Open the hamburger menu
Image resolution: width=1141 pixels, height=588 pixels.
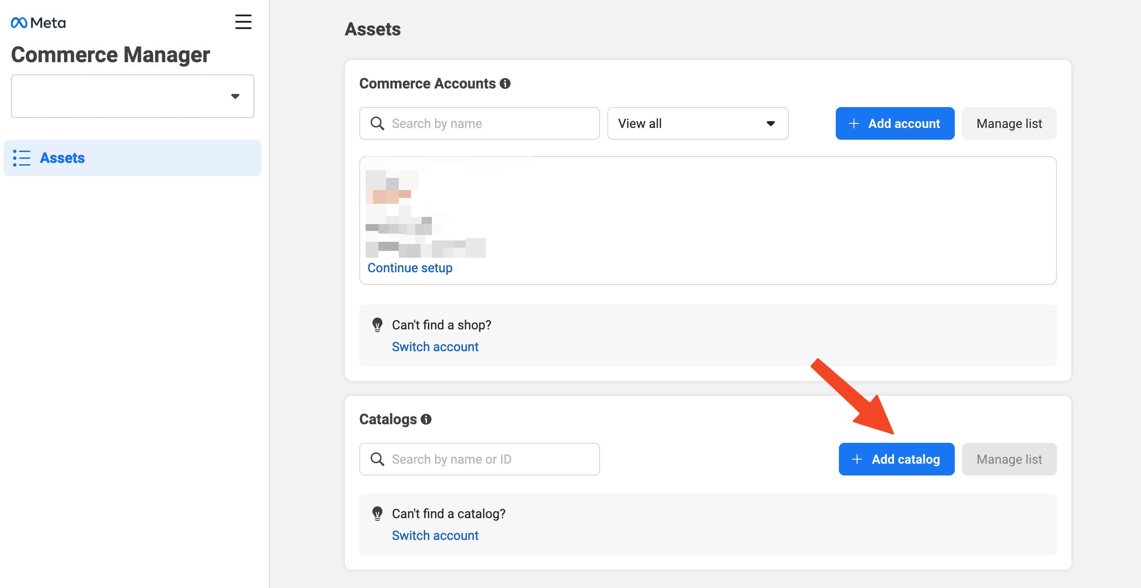click(x=243, y=22)
